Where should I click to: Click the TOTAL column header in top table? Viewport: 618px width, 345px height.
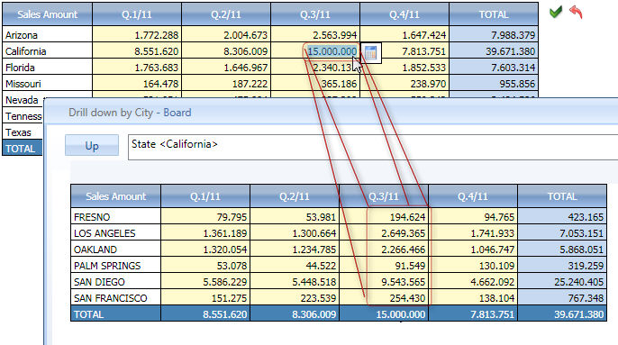494,14
